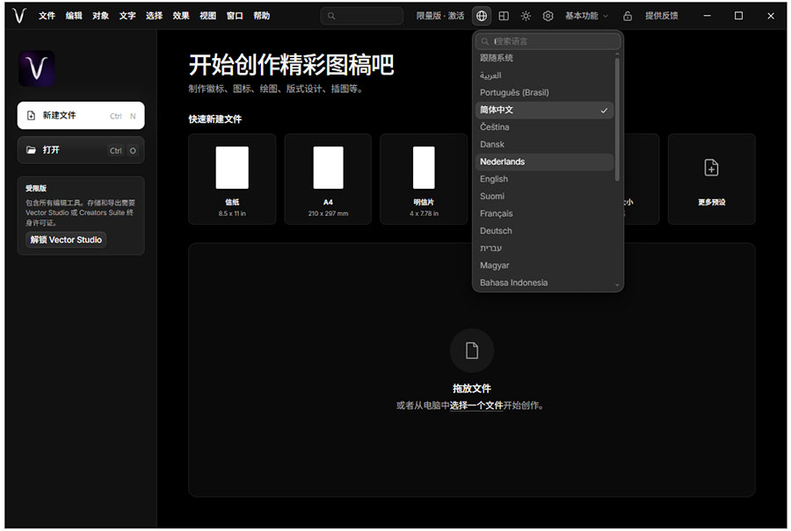Click the top search field
Screen dimensions: 791x531
[x=362, y=16]
